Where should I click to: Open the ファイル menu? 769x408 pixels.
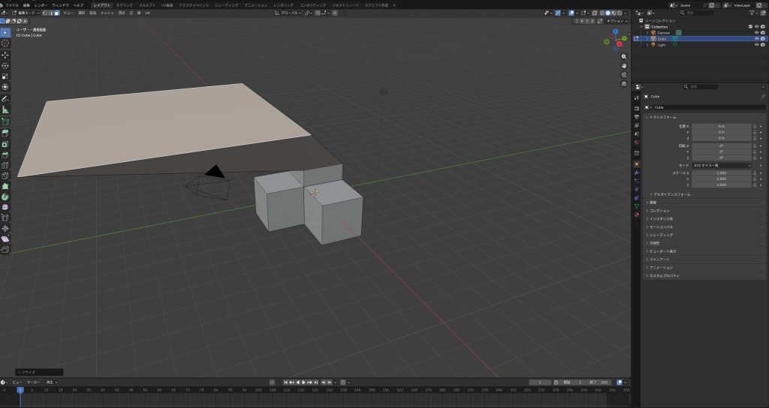pos(12,4)
